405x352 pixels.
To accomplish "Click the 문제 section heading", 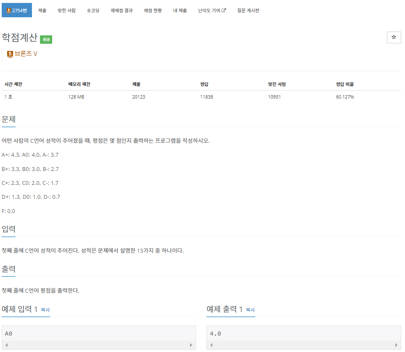I will 8,119.
